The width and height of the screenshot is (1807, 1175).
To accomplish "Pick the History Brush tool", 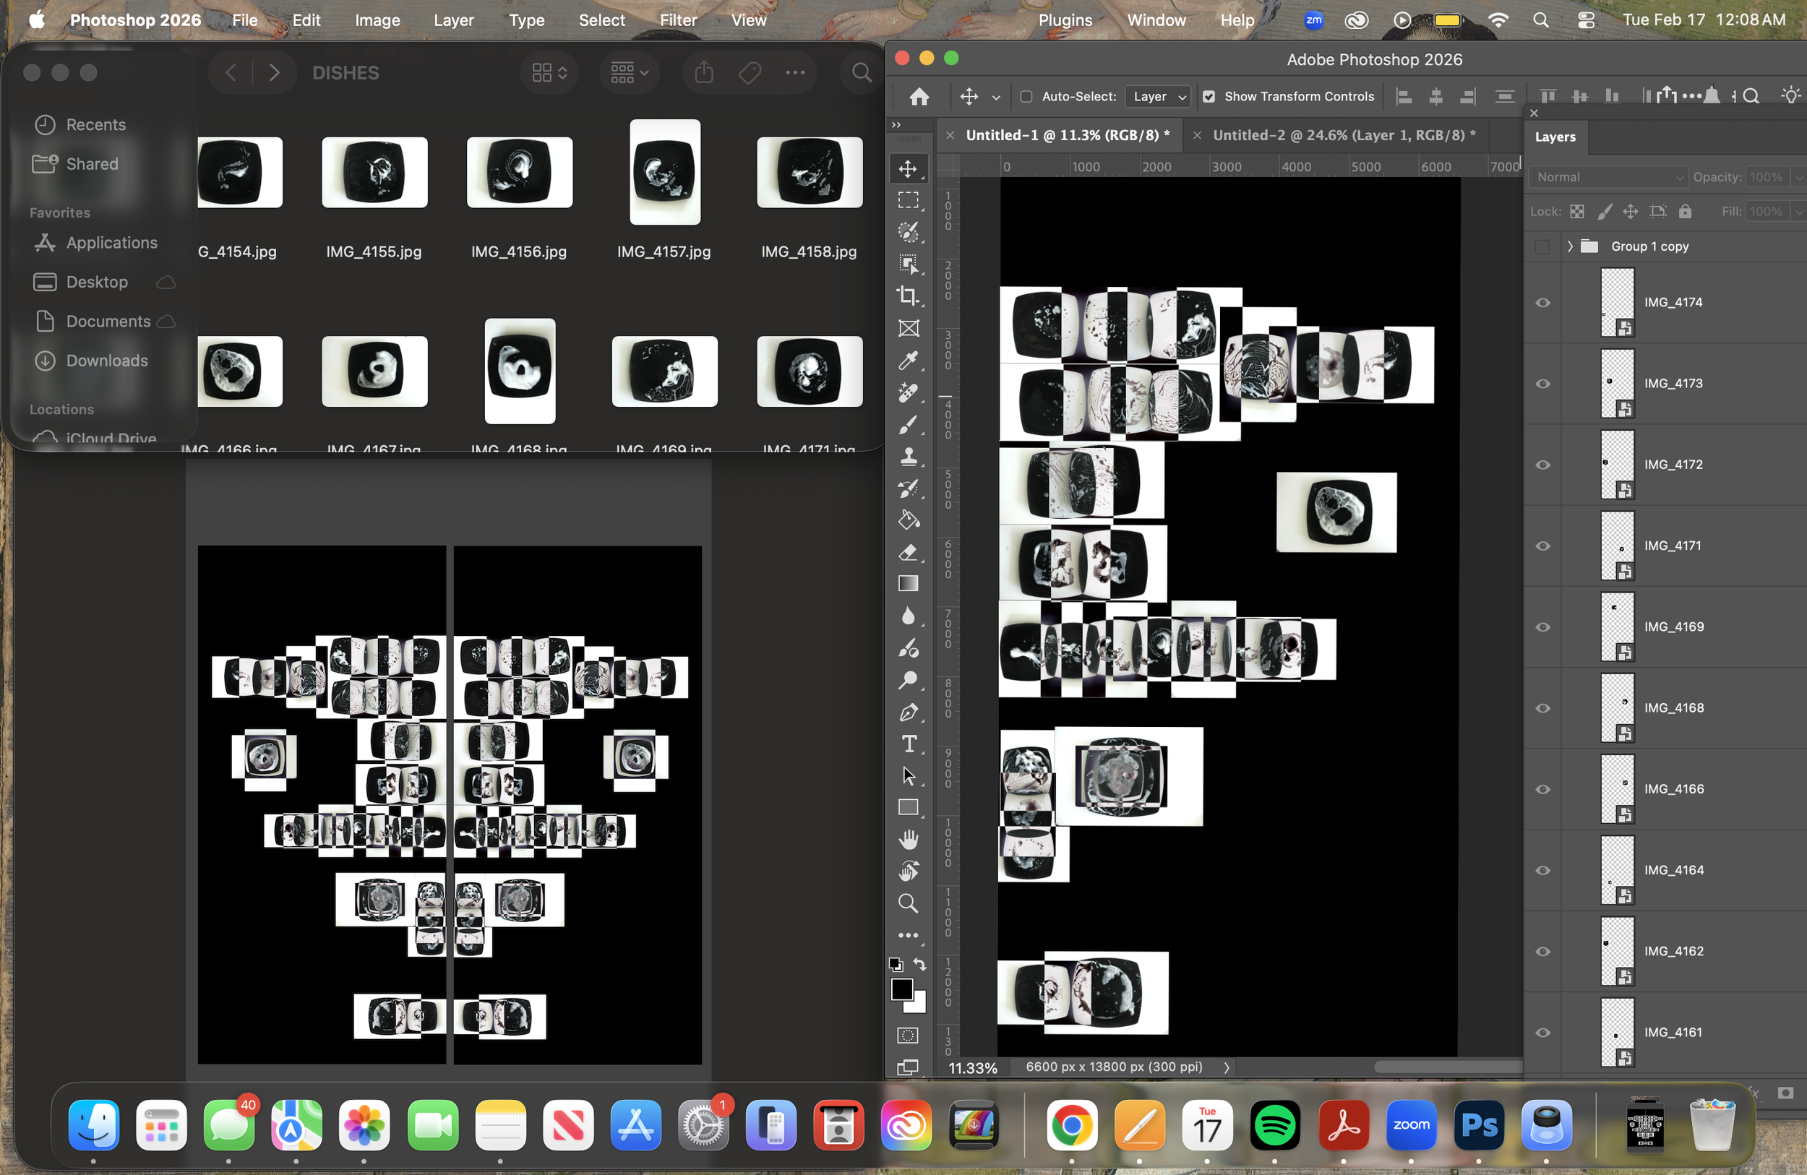I will click(908, 488).
